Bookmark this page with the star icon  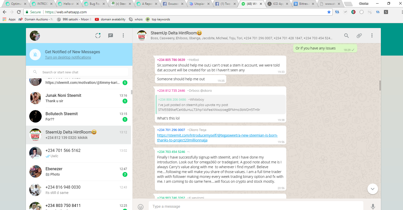point(329,12)
